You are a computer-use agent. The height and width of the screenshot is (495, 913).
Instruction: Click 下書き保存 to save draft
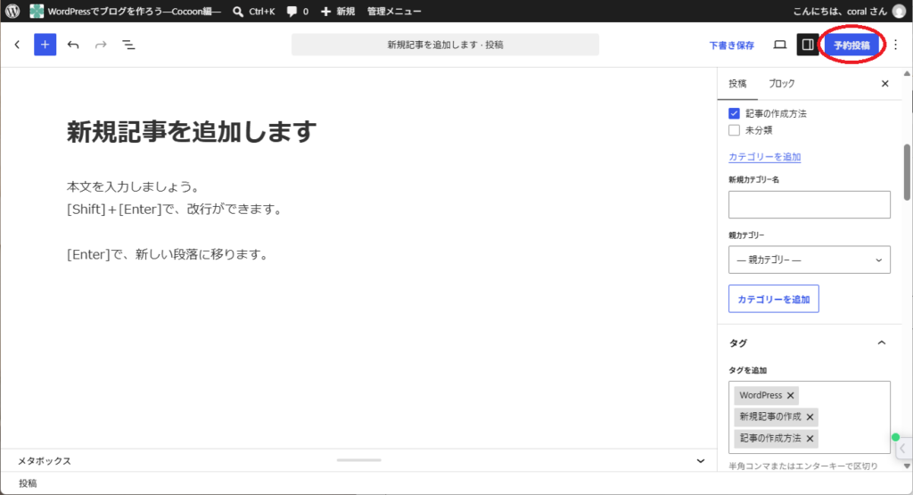click(731, 45)
